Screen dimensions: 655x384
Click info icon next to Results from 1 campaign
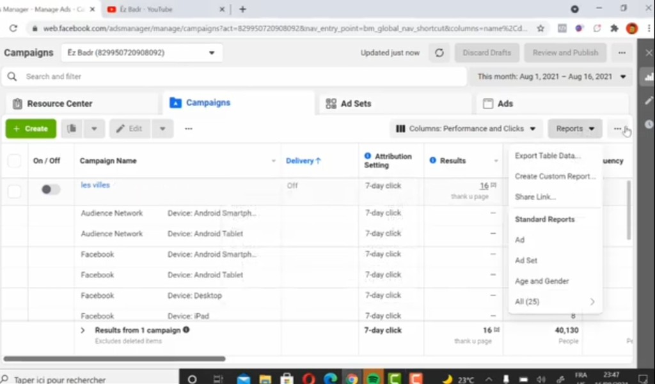click(x=186, y=330)
